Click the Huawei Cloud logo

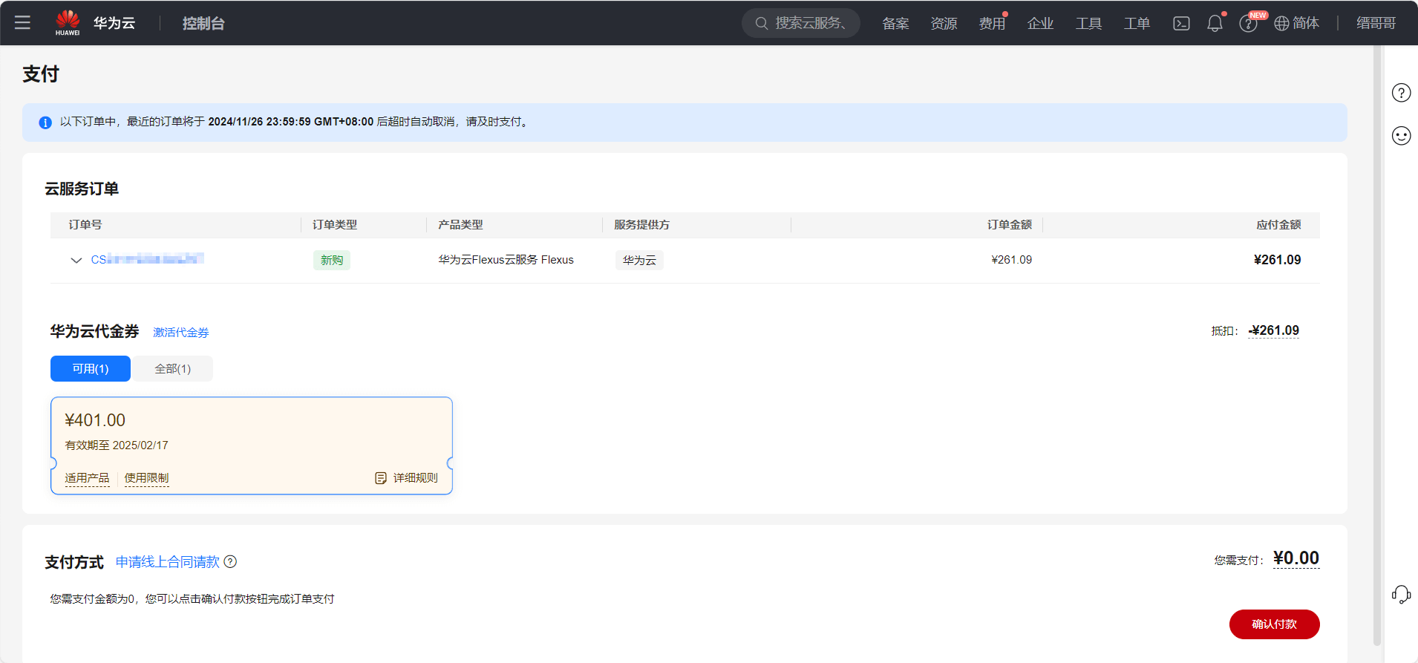click(68, 22)
